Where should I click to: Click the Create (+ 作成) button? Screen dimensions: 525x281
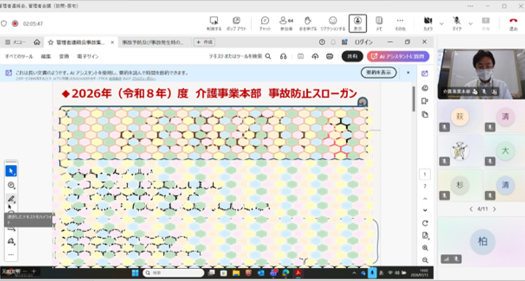[x=204, y=42]
